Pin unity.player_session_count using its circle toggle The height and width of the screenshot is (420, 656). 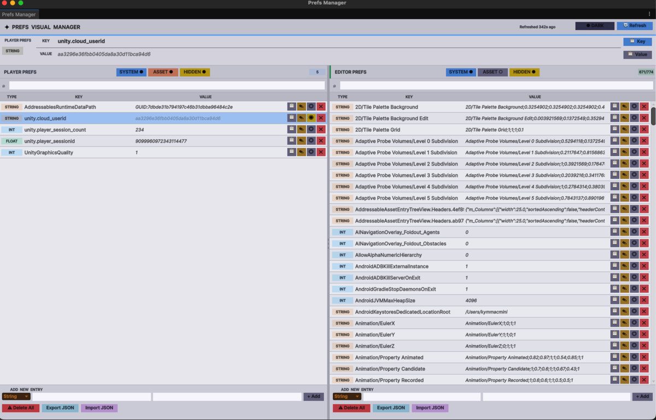(x=311, y=129)
